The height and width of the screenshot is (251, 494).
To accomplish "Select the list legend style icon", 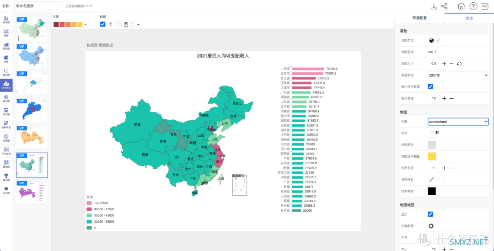I will click(438, 133).
